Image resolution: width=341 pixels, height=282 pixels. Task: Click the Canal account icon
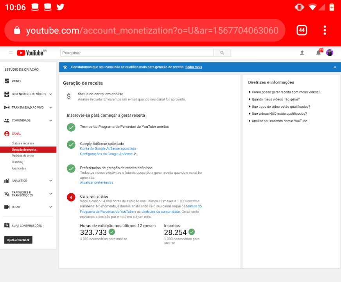point(7,134)
